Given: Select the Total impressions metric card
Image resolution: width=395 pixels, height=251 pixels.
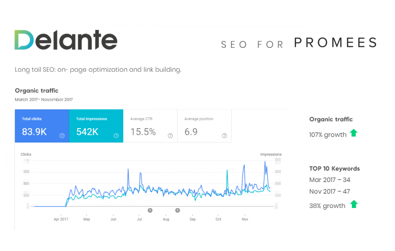Looking at the screenshot, I should 96,126.
